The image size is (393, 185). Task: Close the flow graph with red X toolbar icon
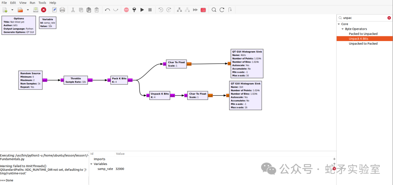click(44, 10)
